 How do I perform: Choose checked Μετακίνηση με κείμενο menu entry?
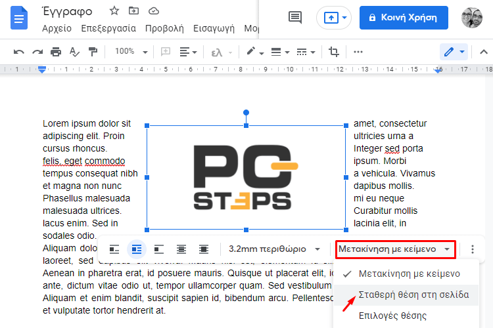click(406, 274)
